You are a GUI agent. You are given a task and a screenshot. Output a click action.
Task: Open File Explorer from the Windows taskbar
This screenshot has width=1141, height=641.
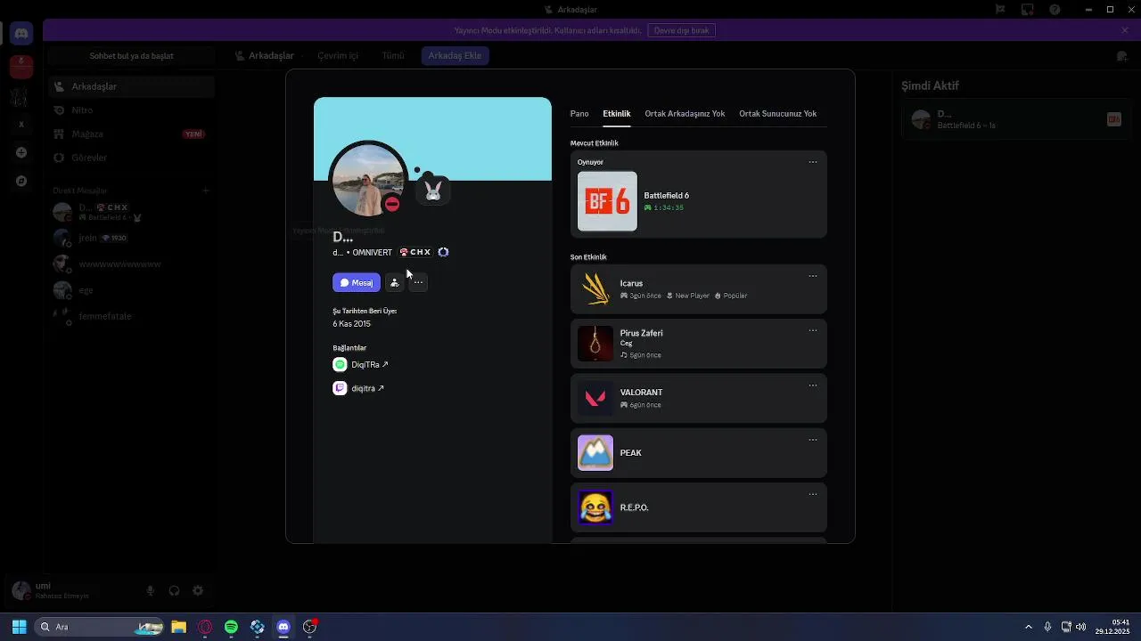pos(178,627)
